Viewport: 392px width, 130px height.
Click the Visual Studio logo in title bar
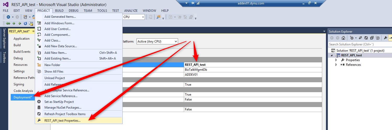pyautogui.click(x=6, y=4)
